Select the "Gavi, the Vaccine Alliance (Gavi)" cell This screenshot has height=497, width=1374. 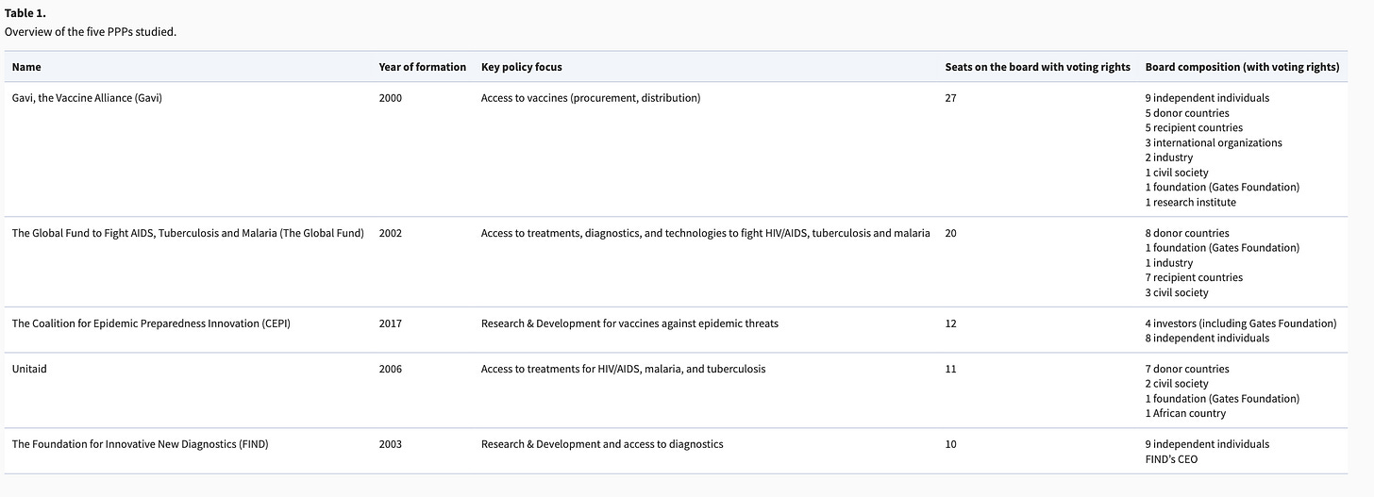[87, 97]
